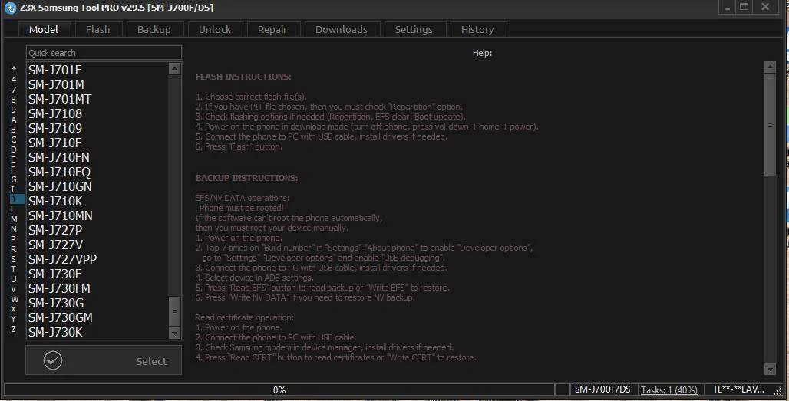
Task: Click SM-J700F/DS in status bar
Action: tap(602, 389)
